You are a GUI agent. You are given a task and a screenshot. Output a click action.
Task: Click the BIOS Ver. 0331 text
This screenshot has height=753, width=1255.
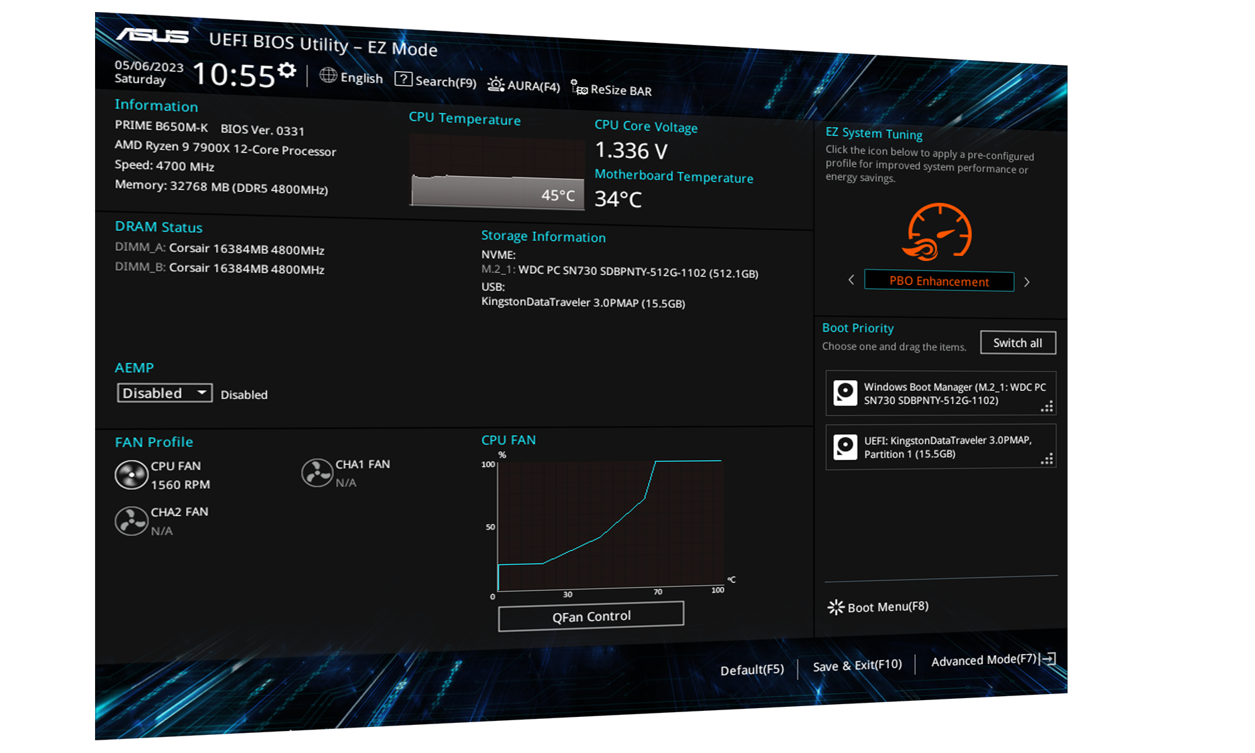tap(262, 130)
